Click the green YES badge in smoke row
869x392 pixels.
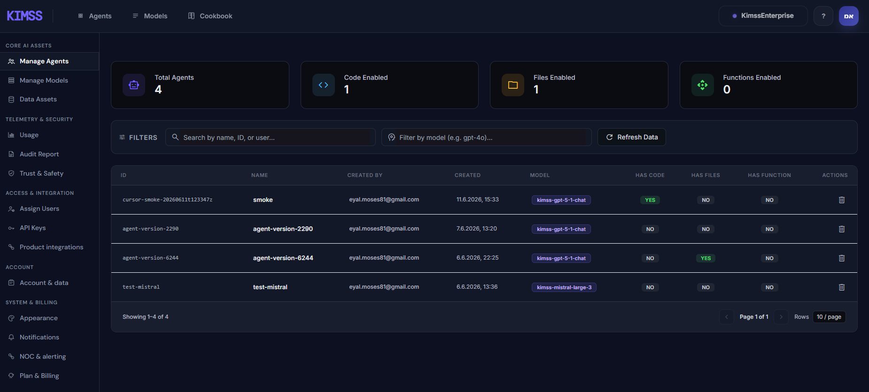coord(650,200)
